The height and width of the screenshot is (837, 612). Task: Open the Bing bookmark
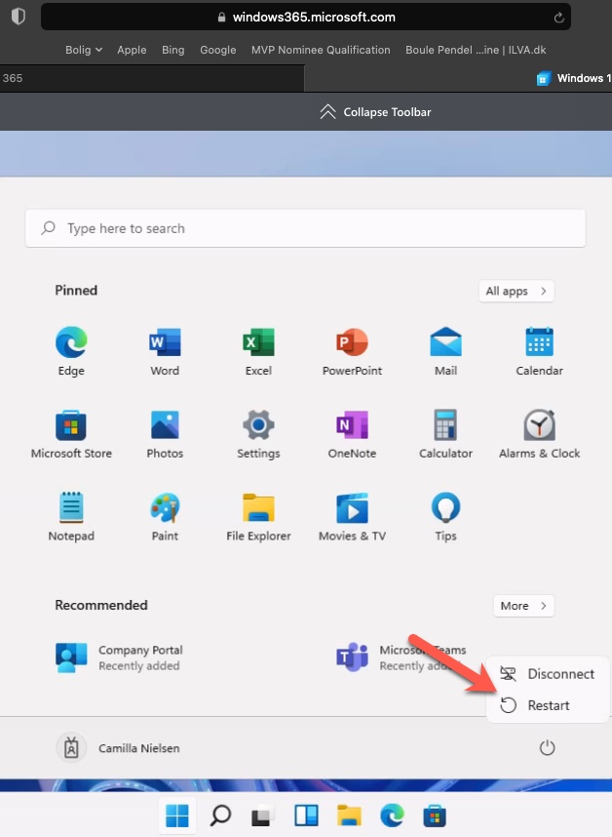pos(172,50)
